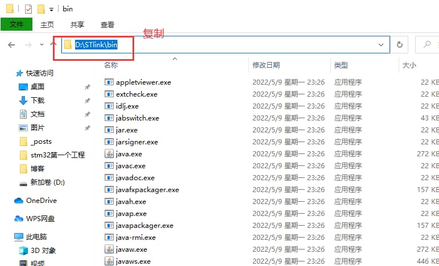The image size is (439, 266).
Task: Click the up-one-level arrow button
Action: (55, 45)
